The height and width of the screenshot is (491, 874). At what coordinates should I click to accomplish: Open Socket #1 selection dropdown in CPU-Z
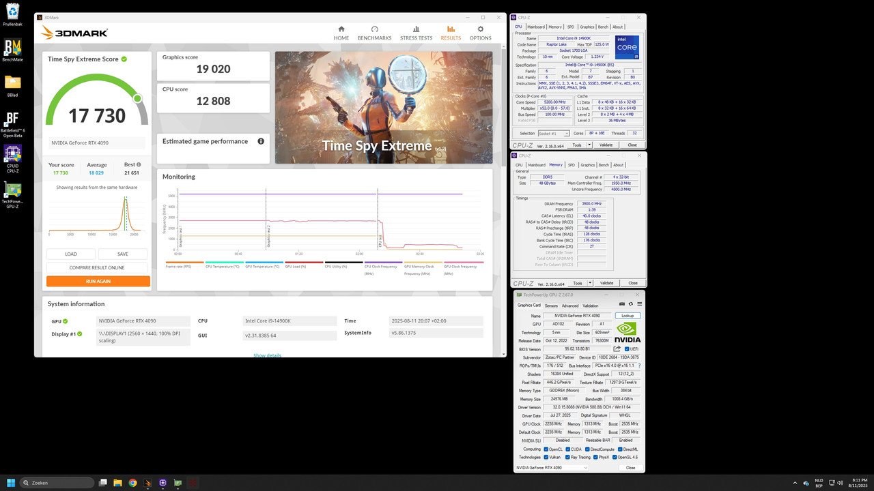(x=553, y=134)
